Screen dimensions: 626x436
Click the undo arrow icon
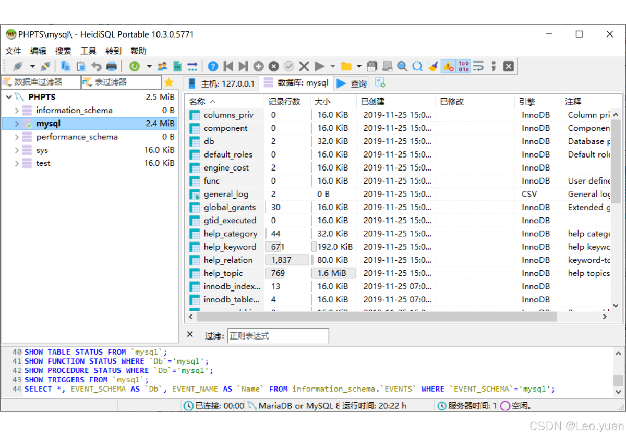point(96,66)
